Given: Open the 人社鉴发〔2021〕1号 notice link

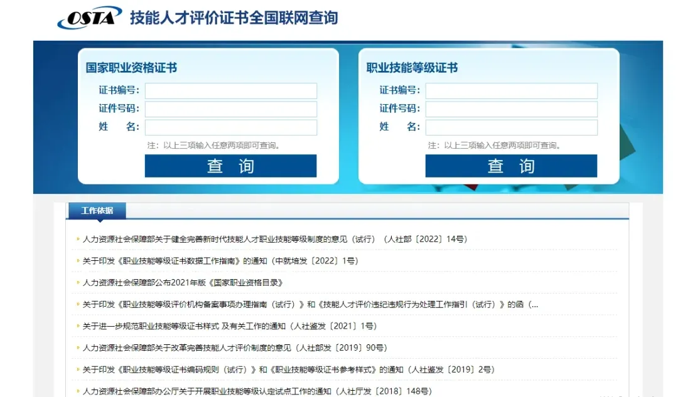Looking at the screenshot, I should [226, 326].
